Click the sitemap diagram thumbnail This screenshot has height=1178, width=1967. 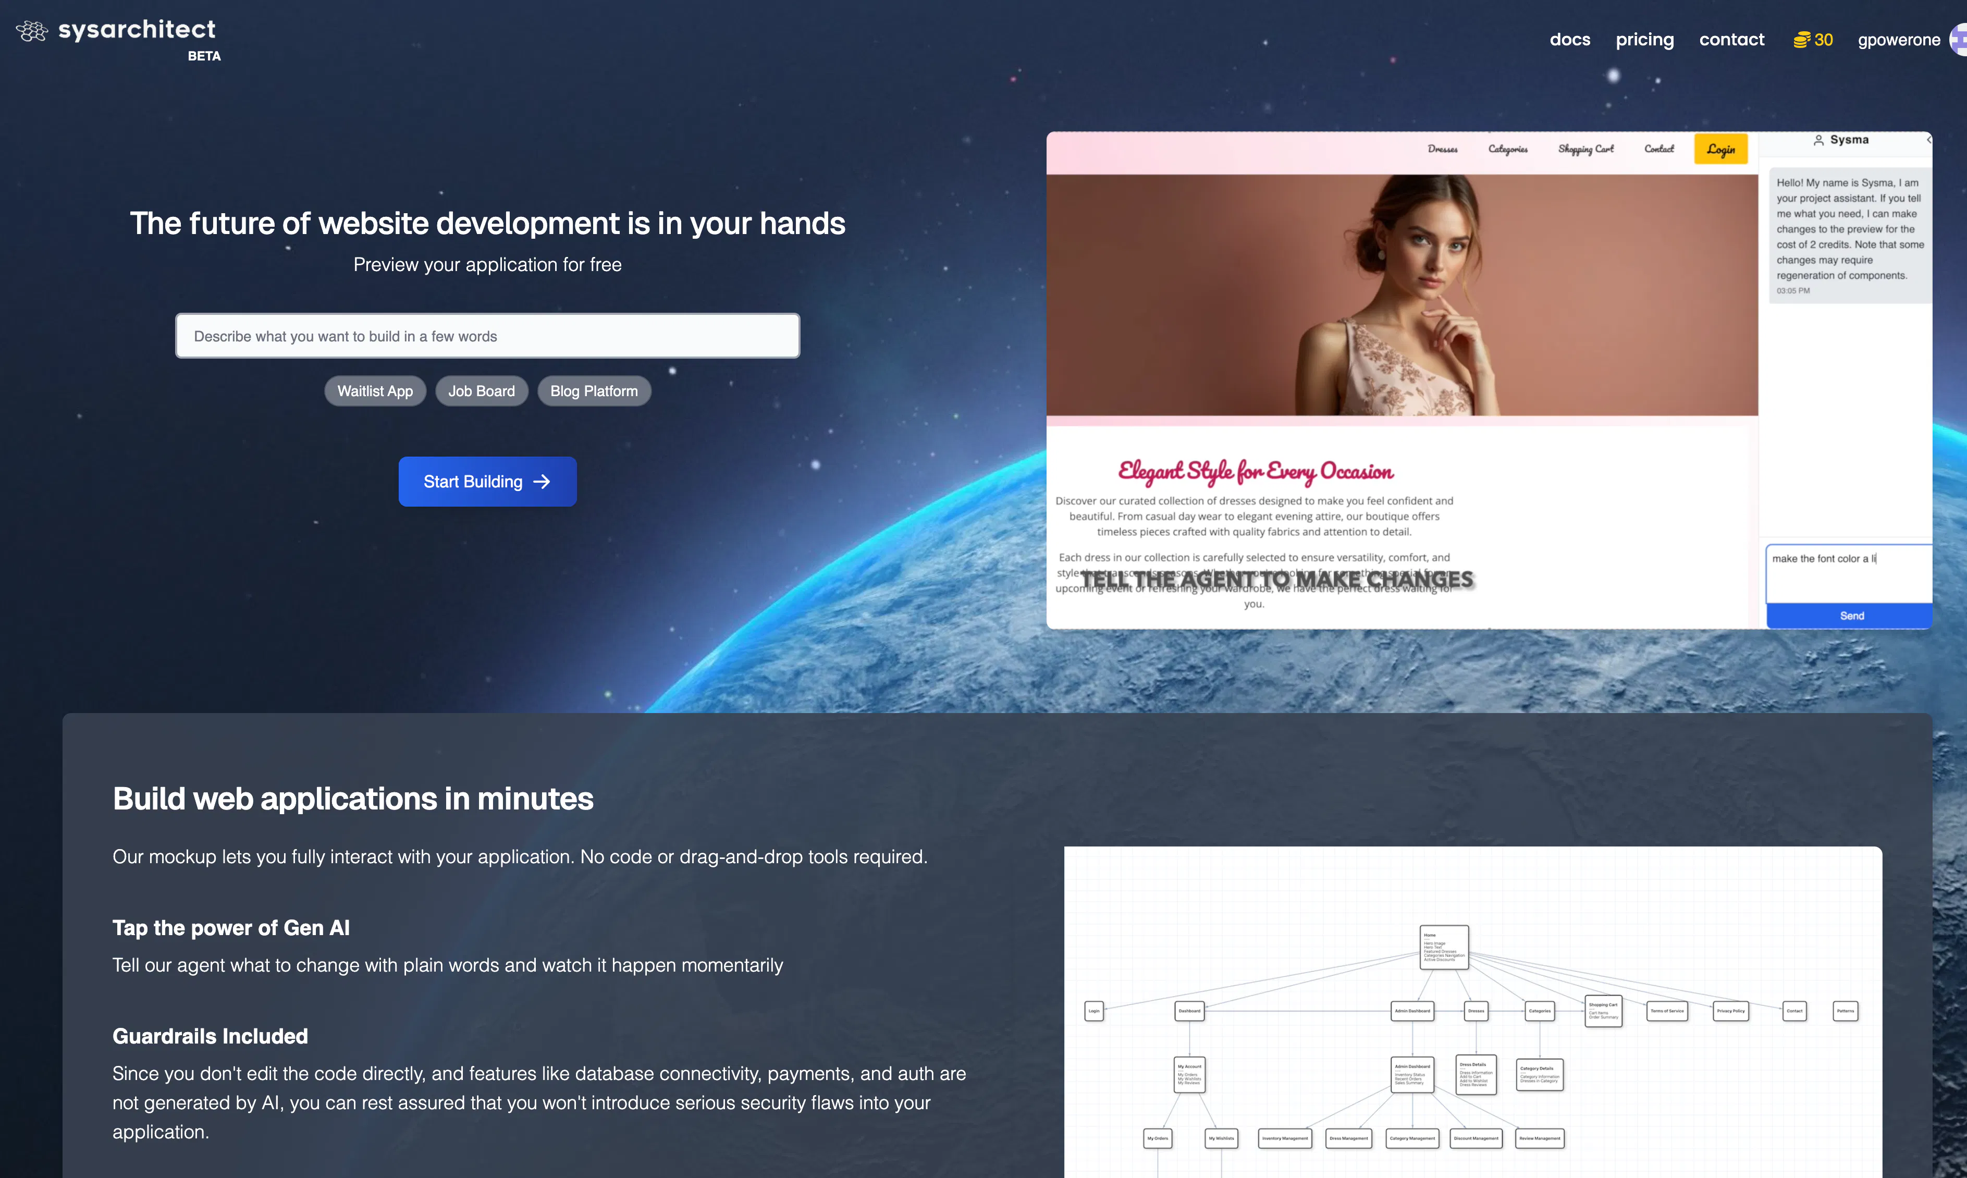click(x=1472, y=1012)
